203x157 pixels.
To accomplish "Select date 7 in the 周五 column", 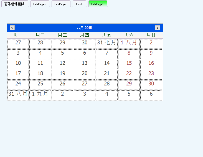I will (x=107, y=54).
